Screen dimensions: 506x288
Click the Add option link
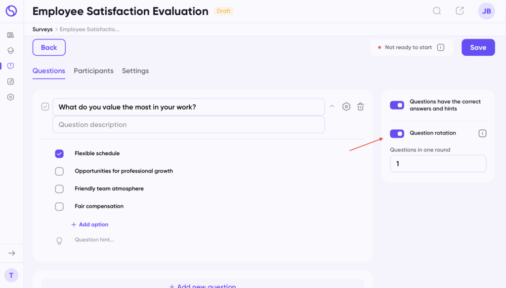pyautogui.click(x=90, y=224)
